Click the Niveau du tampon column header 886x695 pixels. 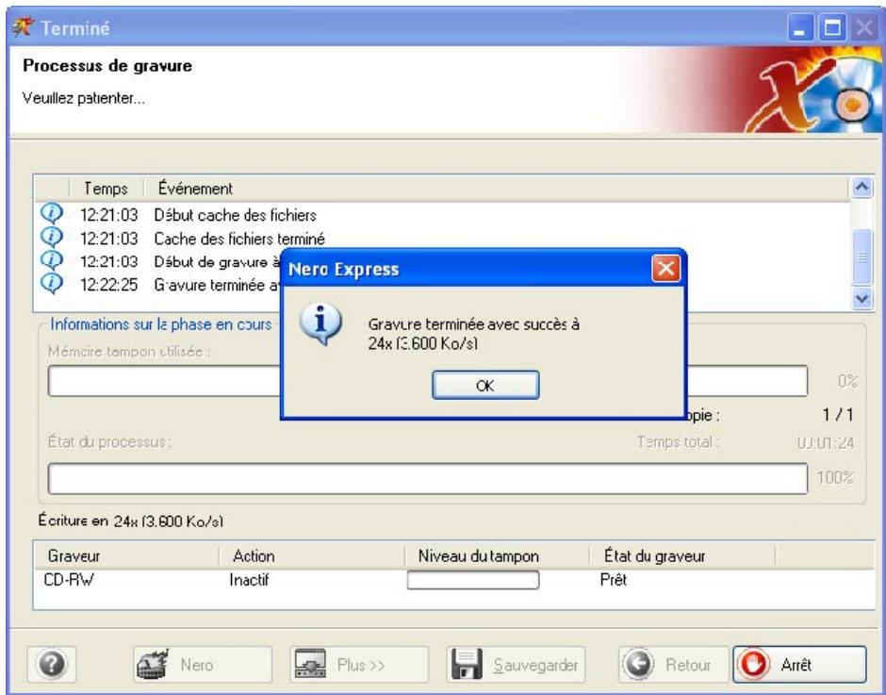[498, 555]
